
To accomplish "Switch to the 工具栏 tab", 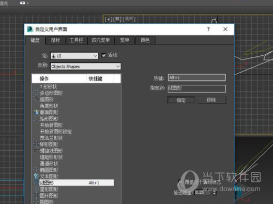I will 76,40.
